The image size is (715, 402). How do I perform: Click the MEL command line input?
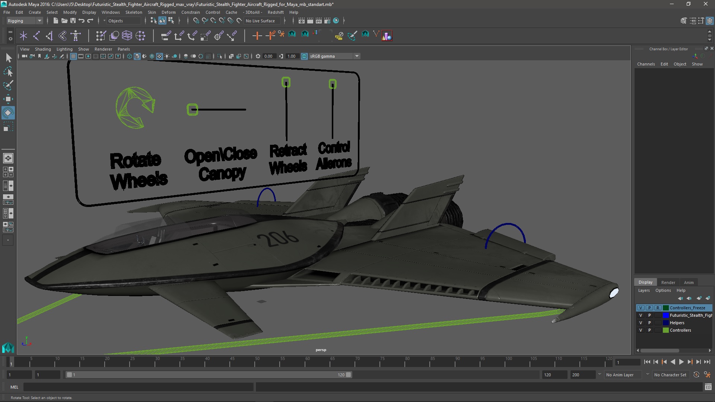point(138,387)
